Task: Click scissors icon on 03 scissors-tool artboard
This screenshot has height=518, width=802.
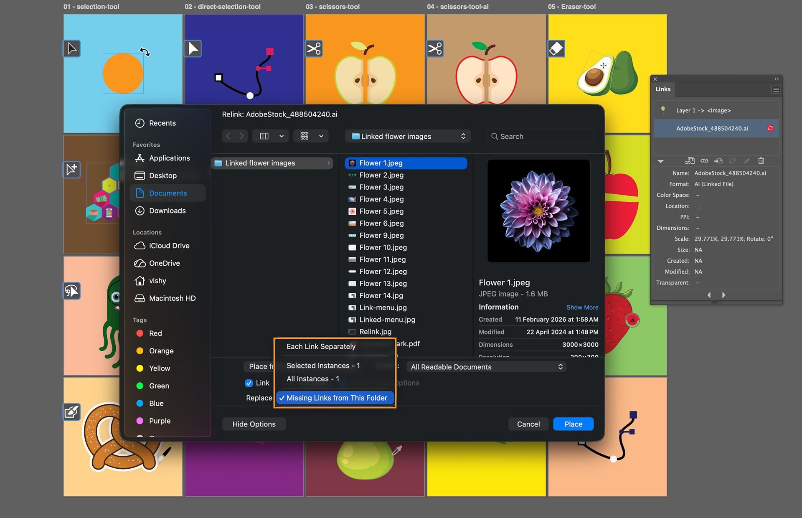Action: [x=314, y=49]
